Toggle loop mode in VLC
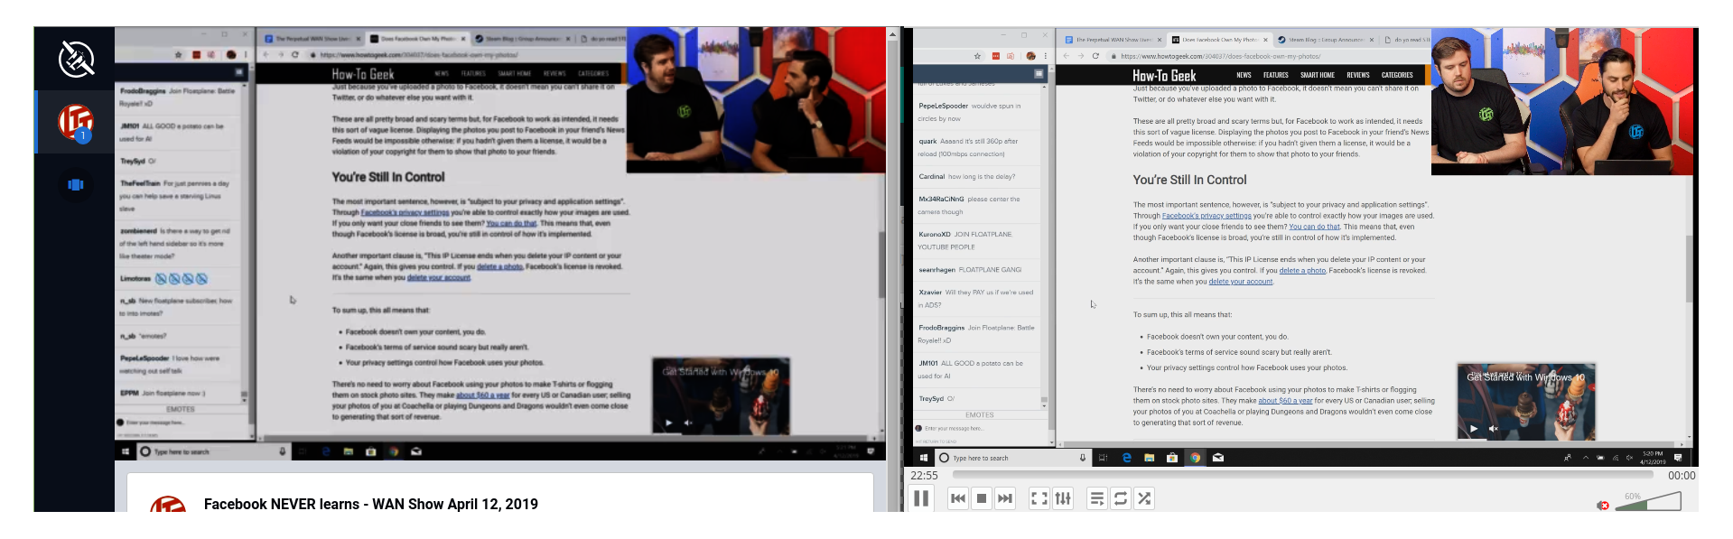 1121,498
